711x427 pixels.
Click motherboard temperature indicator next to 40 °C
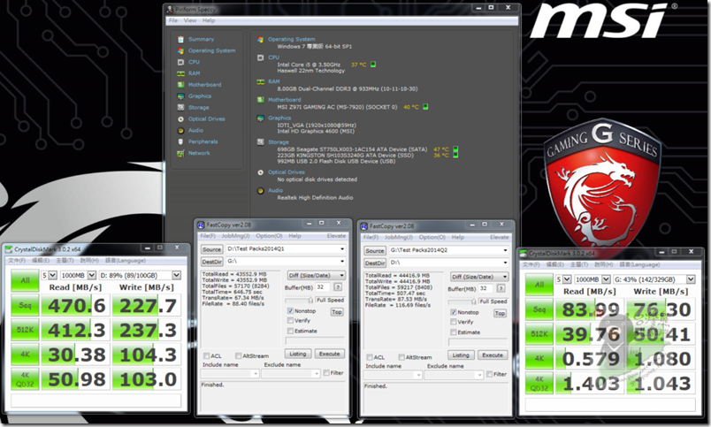[x=425, y=107]
